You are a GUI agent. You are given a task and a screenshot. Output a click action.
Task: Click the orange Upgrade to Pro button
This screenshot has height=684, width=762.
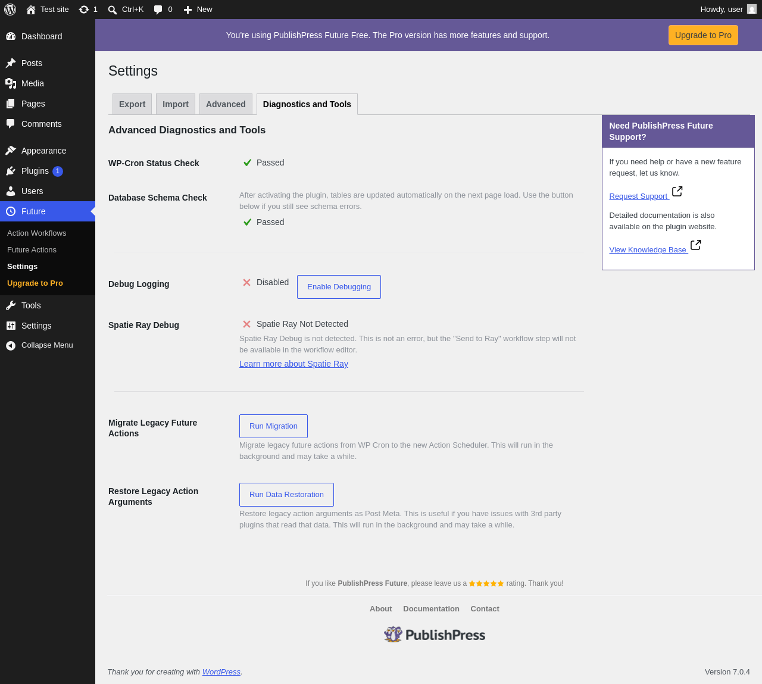703,35
